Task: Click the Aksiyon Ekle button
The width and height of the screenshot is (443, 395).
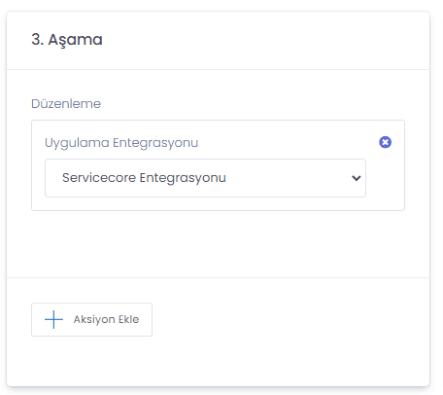Action: pyautogui.click(x=91, y=319)
